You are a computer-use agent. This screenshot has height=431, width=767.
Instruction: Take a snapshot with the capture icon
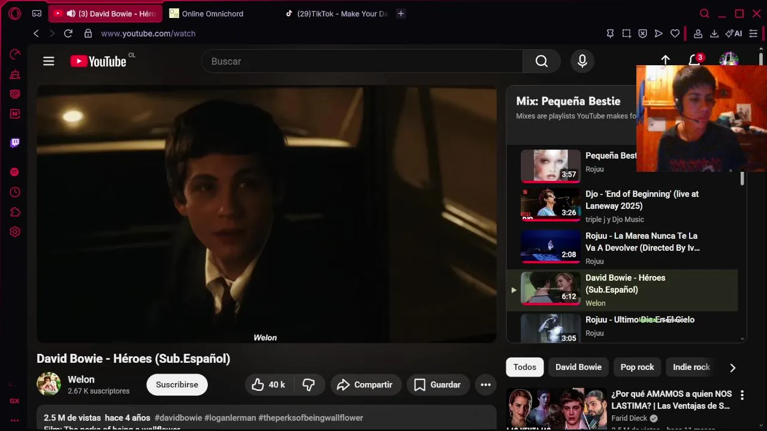tap(626, 34)
